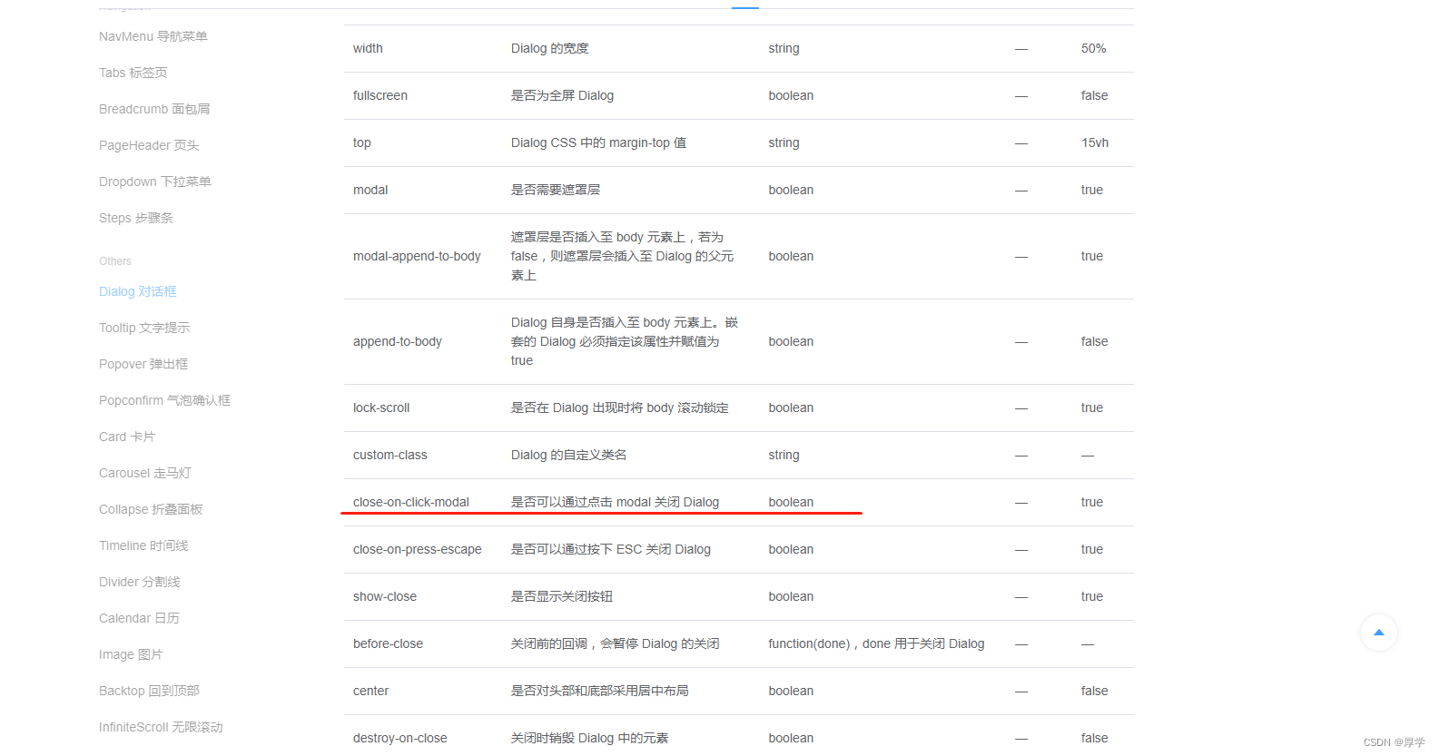Click description 'Dialog 的宽度'
The height and width of the screenshot is (756, 1439).
point(550,48)
